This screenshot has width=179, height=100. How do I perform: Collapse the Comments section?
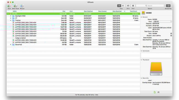click(141, 51)
